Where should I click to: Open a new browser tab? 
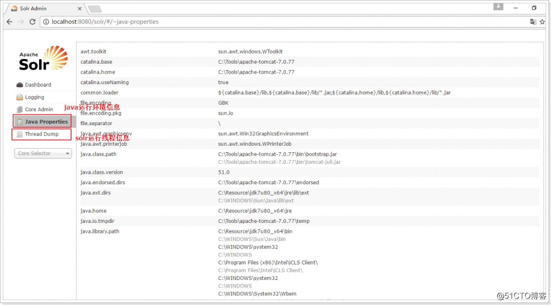(x=95, y=9)
